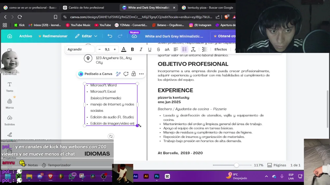The height and width of the screenshot is (185, 330).
Task: Switch to the 'Cambio de foto profesional' tab
Action: tap(86, 8)
